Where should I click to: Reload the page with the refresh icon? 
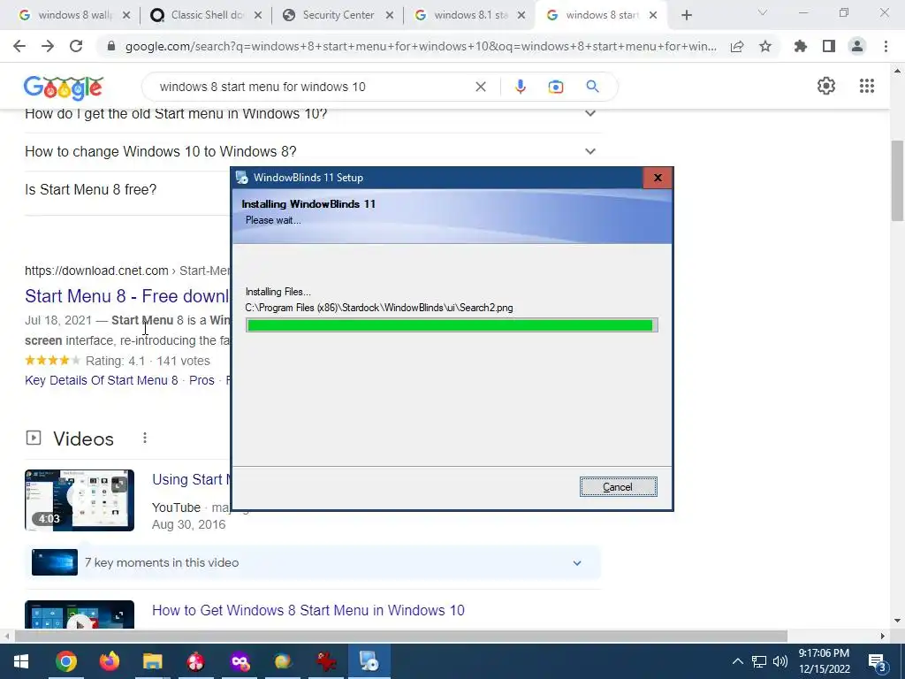(76, 46)
